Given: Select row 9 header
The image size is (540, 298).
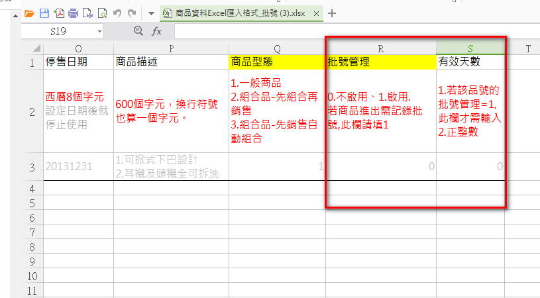Looking at the screenshot, I should pos(32,262).
